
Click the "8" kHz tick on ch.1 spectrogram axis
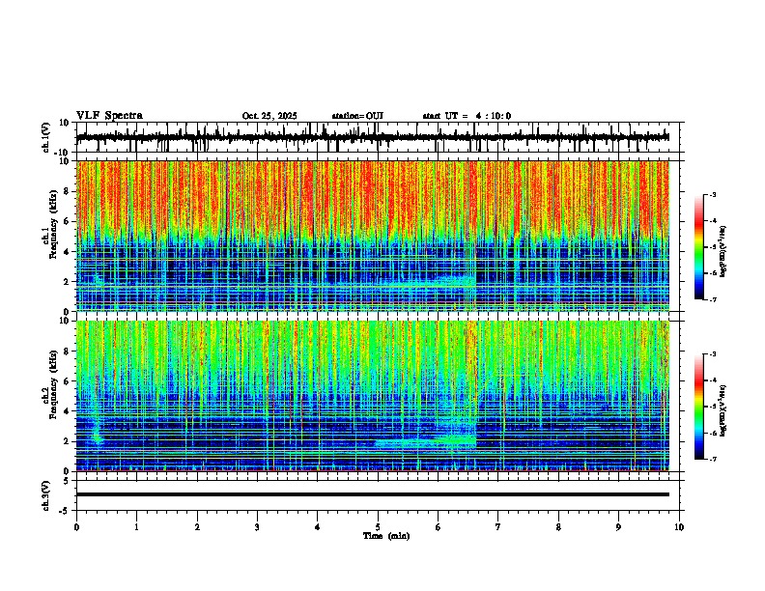[67, 191]
